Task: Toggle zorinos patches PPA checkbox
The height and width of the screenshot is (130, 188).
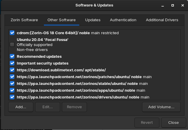Action: [12, 77]
